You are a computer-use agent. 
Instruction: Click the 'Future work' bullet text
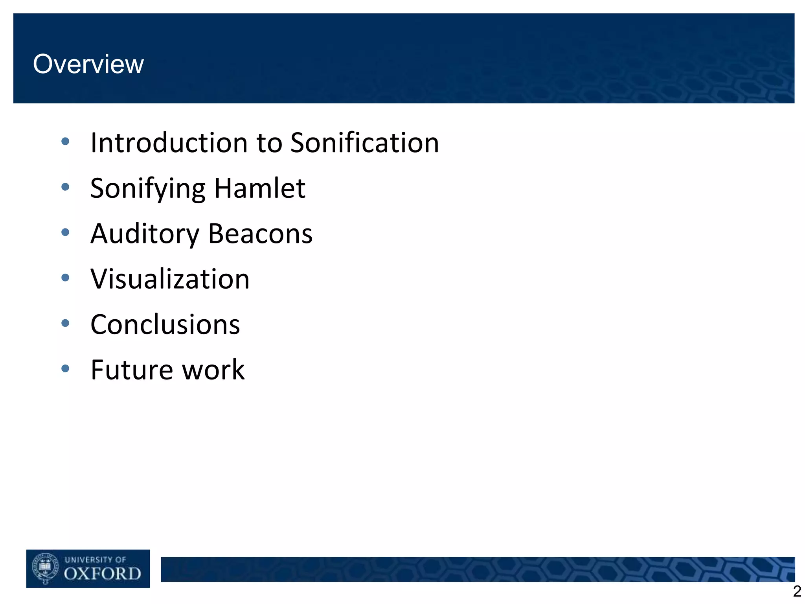167,370
